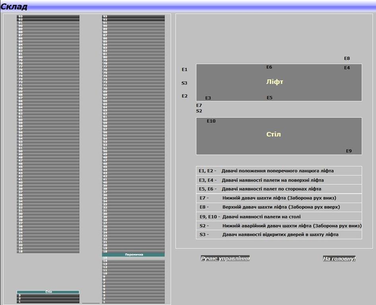Select cell 1 at the bottom of the right rack

(133, 302)
